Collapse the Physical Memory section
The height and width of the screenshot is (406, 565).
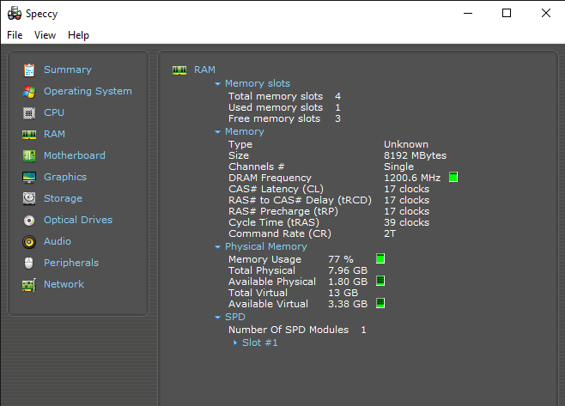217,247
